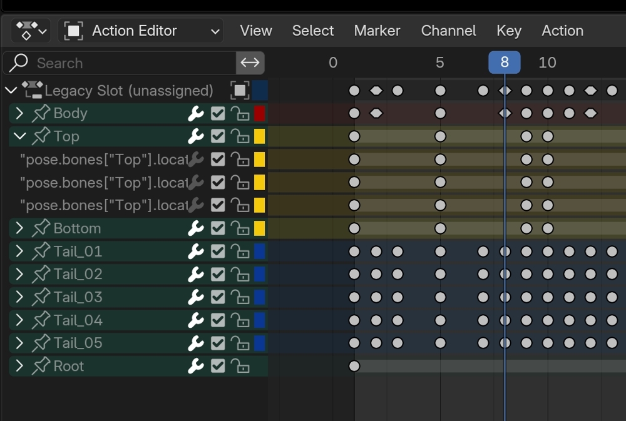Lock the Tail_01 channel

tap(240, 252)
